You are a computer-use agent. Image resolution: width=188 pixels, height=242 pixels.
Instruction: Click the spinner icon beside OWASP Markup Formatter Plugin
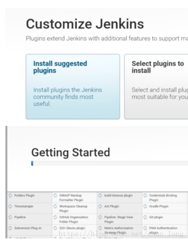(55, 195)
